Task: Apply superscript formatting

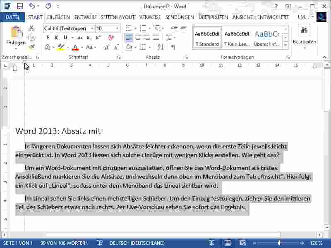Action: click(x=98, y=38)
